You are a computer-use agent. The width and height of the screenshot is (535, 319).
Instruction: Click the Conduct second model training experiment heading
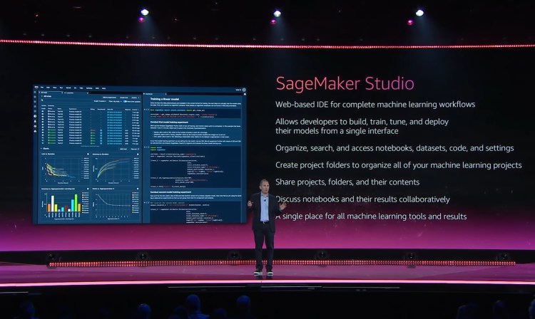171,192
